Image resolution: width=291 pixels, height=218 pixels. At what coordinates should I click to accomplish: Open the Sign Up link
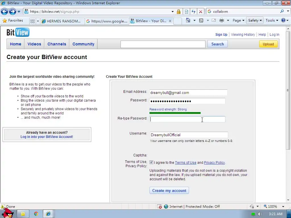[221, 34]
